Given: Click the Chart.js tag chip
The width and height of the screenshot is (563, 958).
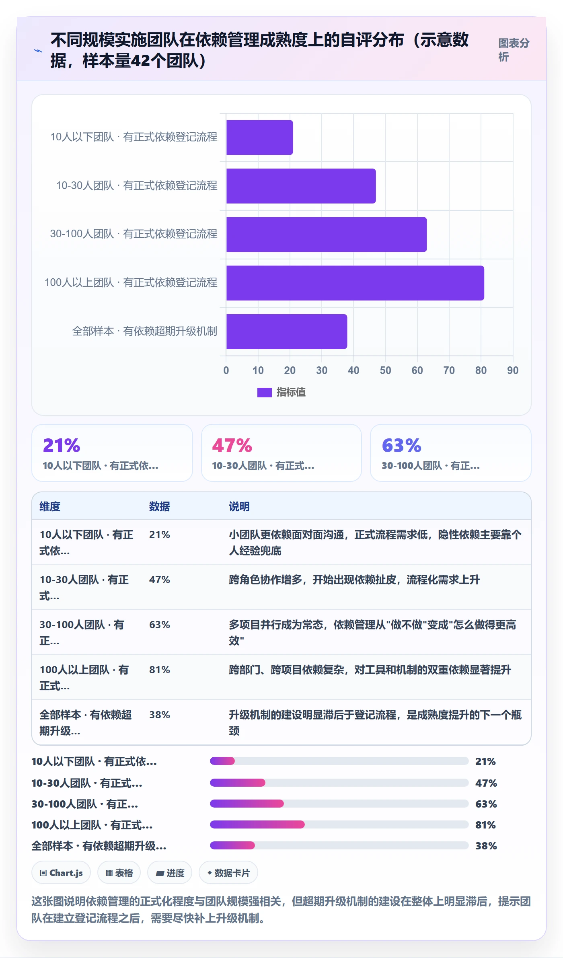Looking at the screenshot, I should pos(61,873).
